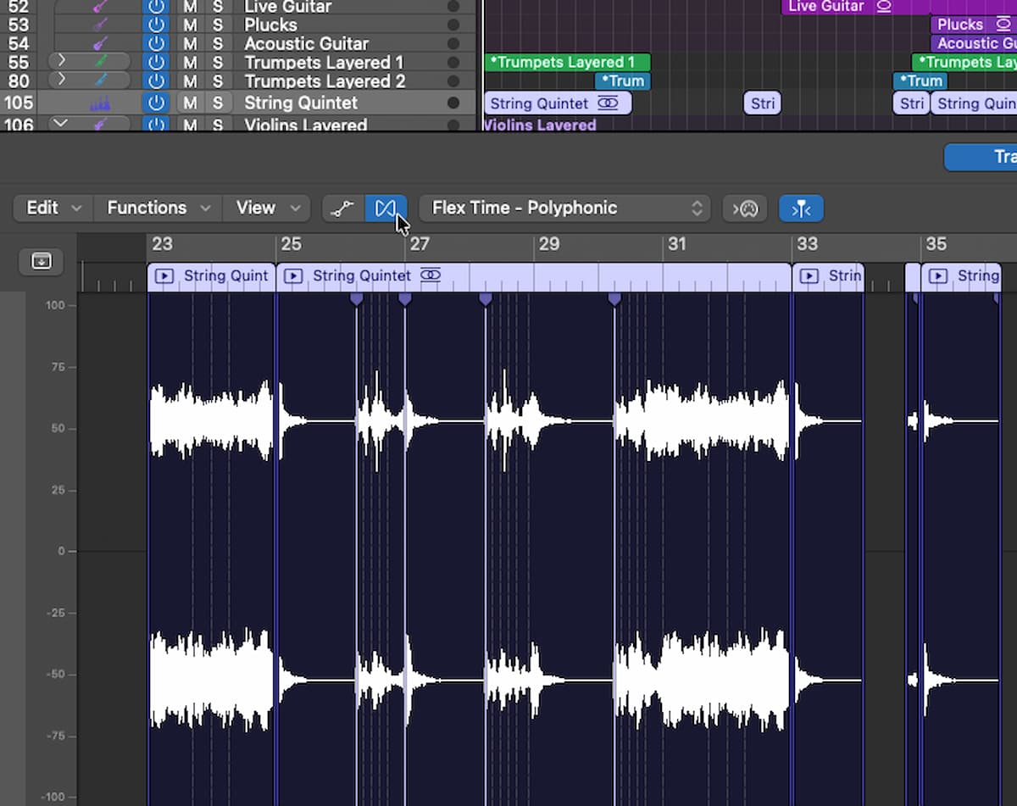Toggle power on the Acoustic Guitar track
Viewport: 1017px width, 806px height.
(x=156, y=43)
